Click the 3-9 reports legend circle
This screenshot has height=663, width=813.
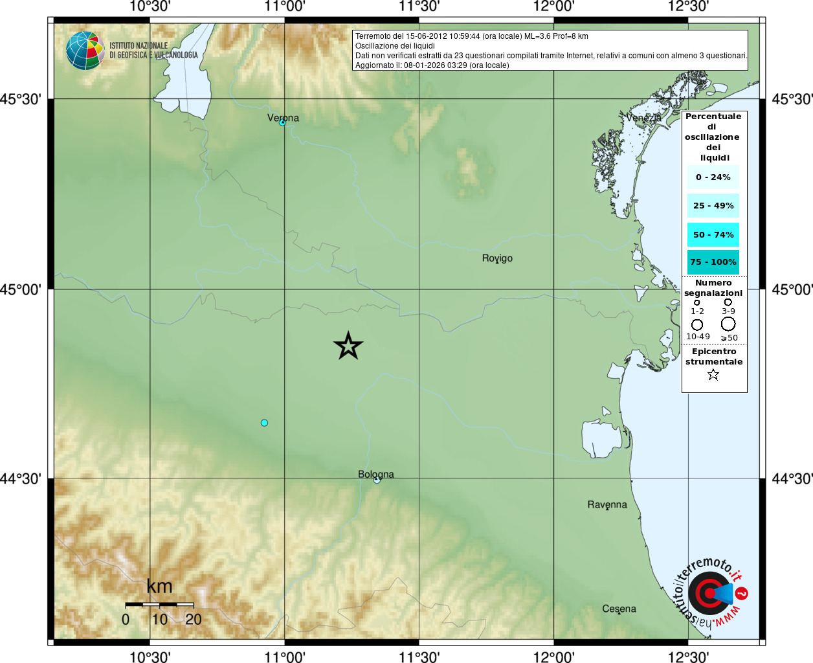pyautogui.click(x=728, y=302)
